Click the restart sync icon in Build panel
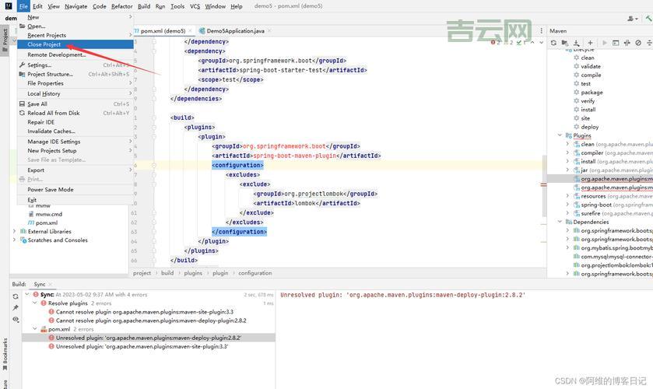This screenshot has width=653, height=389. pyautogui.click(x=16, y=296)
